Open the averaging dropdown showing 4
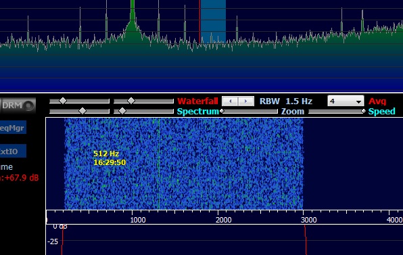The height and width of the screenshot is (255, 403). (x=346, y=101)
